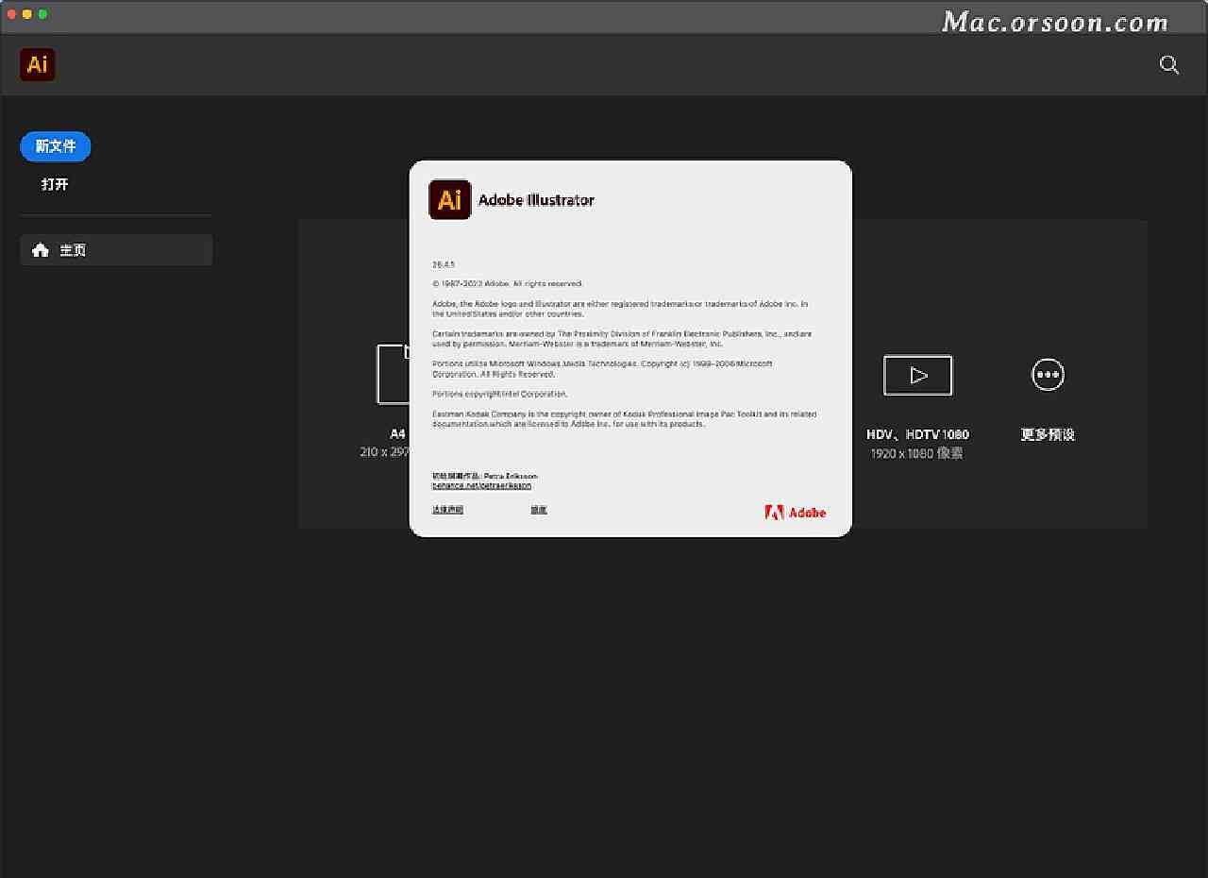Screen dimensions: 1208x878
Task: Open the 法律声明 link
Action: (447, 510)
